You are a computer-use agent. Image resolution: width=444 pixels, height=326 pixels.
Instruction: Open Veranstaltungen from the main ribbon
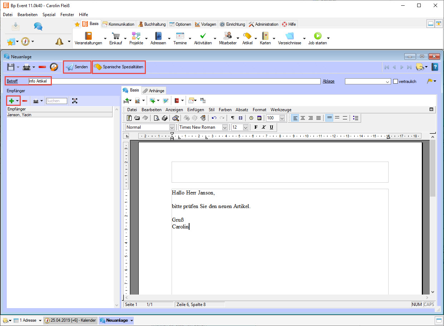(x=88, y=36)
